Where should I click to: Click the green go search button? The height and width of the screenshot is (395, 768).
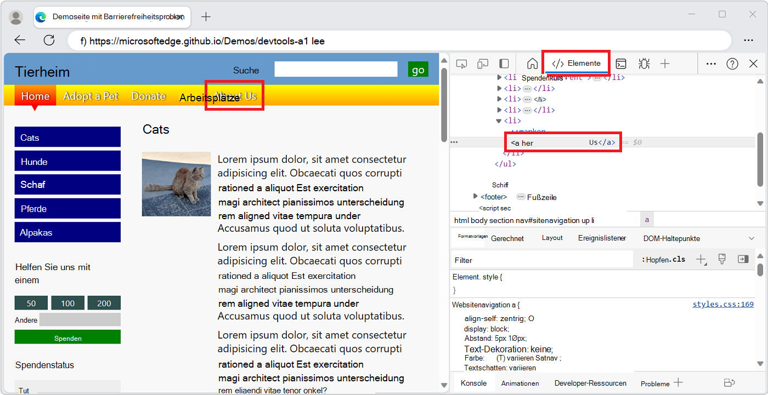point(417,69)
